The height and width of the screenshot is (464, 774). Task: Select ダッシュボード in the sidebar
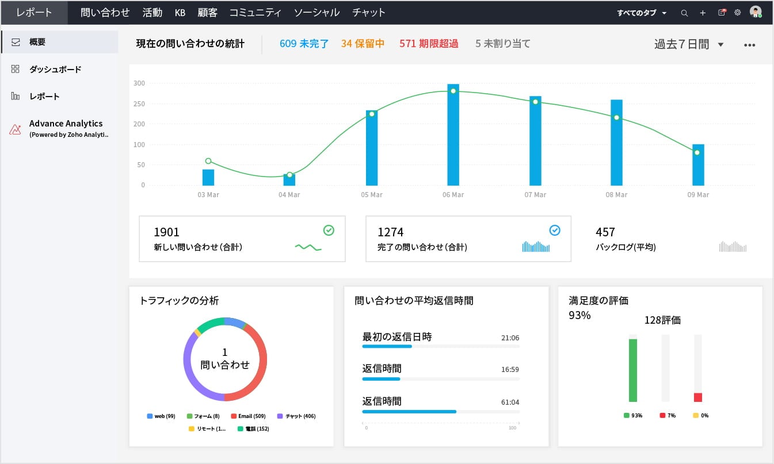55,69
